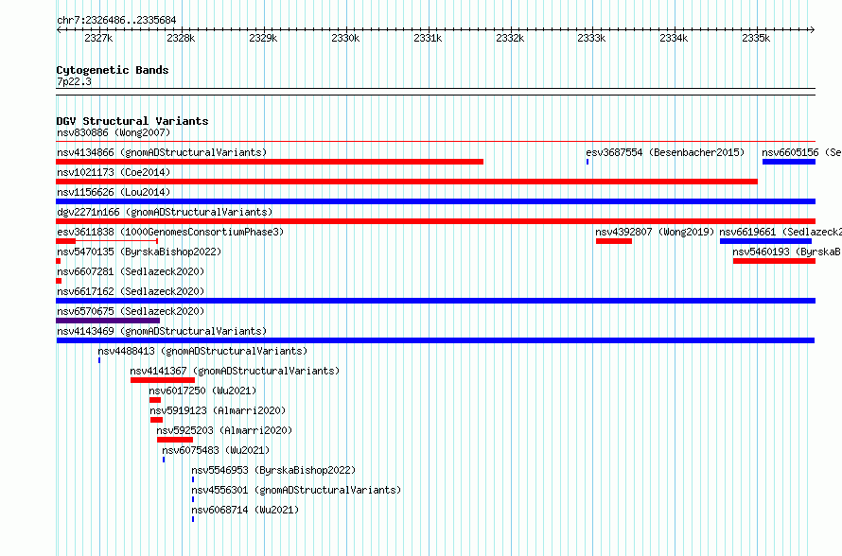Select the 7p22.3 band label
842x556 pixels.
(74, 81)
